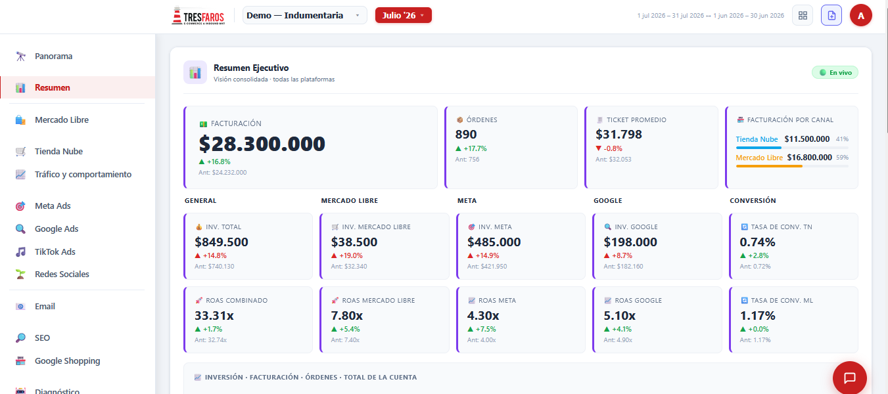
Task: Click the +17.7% orders change indicator
Action: coord(471,149)
